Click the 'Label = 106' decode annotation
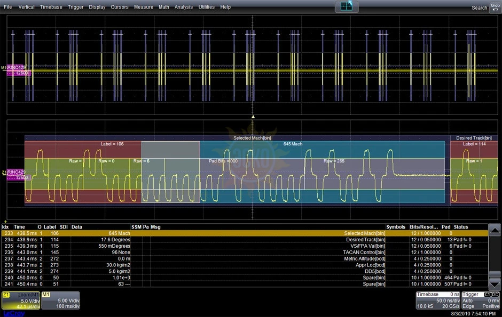The image size is (502, 317). point(112,144)
